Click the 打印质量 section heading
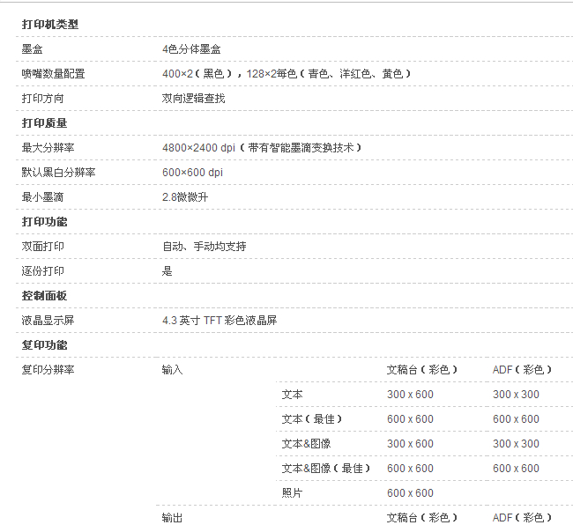573x525 pixels. click(x=44, y=123)
